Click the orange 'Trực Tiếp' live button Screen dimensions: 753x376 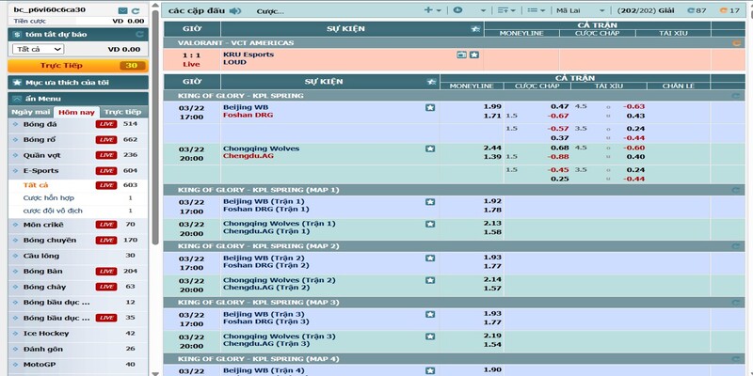(76, 66)
